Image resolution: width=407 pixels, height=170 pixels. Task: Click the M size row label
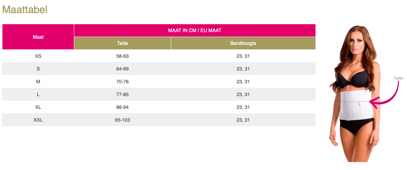[38, 82]
